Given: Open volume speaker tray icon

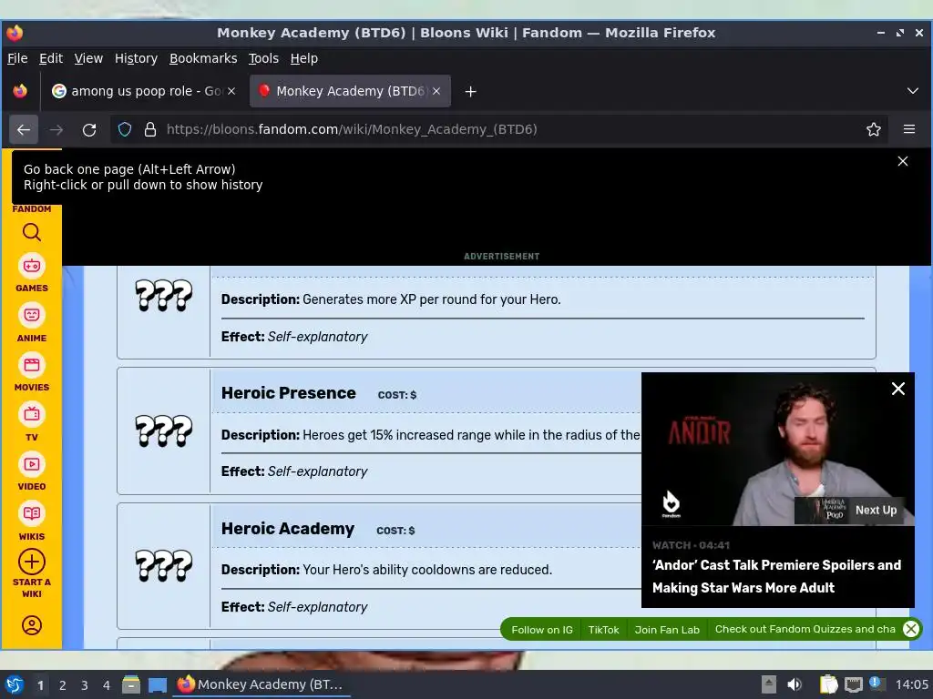Looking at the screenshot, I should tap(794, 684).
